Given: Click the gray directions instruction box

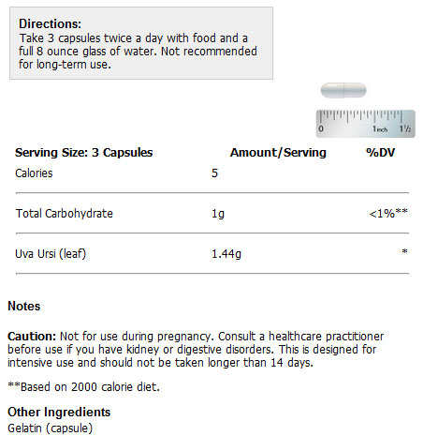Looking at the screenshot, I should click(141, 43).
